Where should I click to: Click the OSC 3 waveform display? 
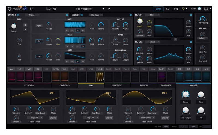(x=75, y=56)
